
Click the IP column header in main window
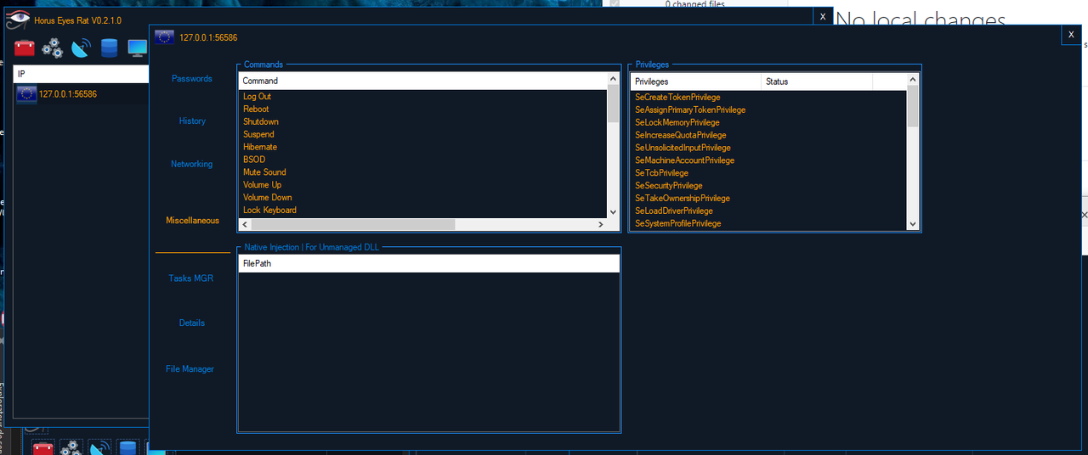[x=82, y=74]
